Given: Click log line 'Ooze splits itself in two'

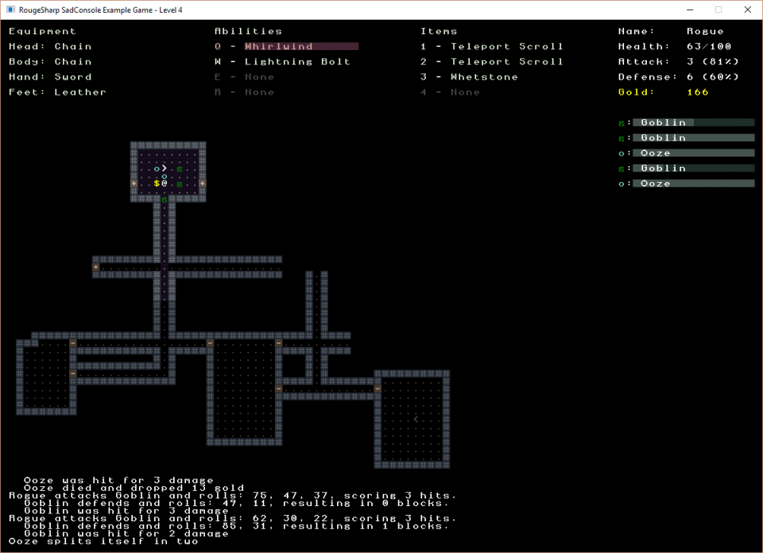Looking at the screenshot, I should click(x=103, y=541).
